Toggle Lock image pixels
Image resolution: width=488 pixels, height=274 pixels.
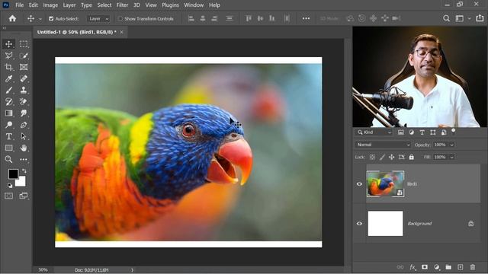[382, 158]
